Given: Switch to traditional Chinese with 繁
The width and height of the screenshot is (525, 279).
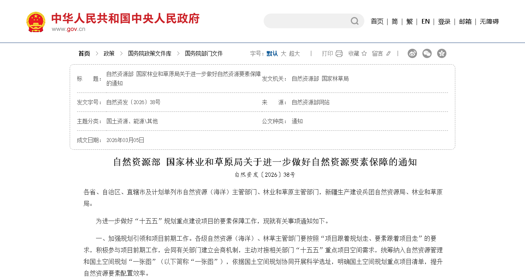Looking at the screenshot, I should pos(409,21).
